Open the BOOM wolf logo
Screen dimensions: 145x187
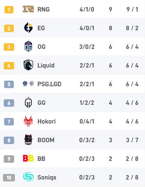[x=28, y=140]
